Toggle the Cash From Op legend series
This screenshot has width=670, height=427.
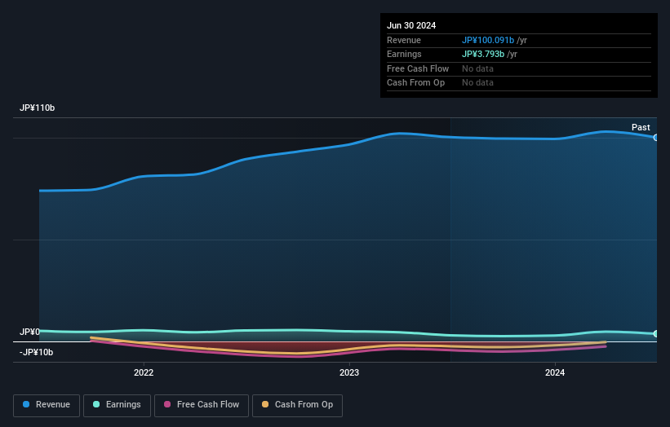(297, 405)
